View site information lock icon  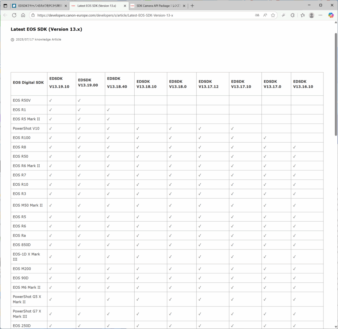pos(33,15)
